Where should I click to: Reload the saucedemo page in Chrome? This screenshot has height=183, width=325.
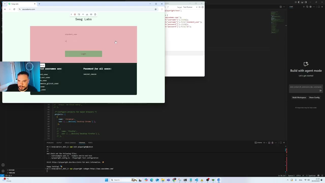click(x=14, y=9)
